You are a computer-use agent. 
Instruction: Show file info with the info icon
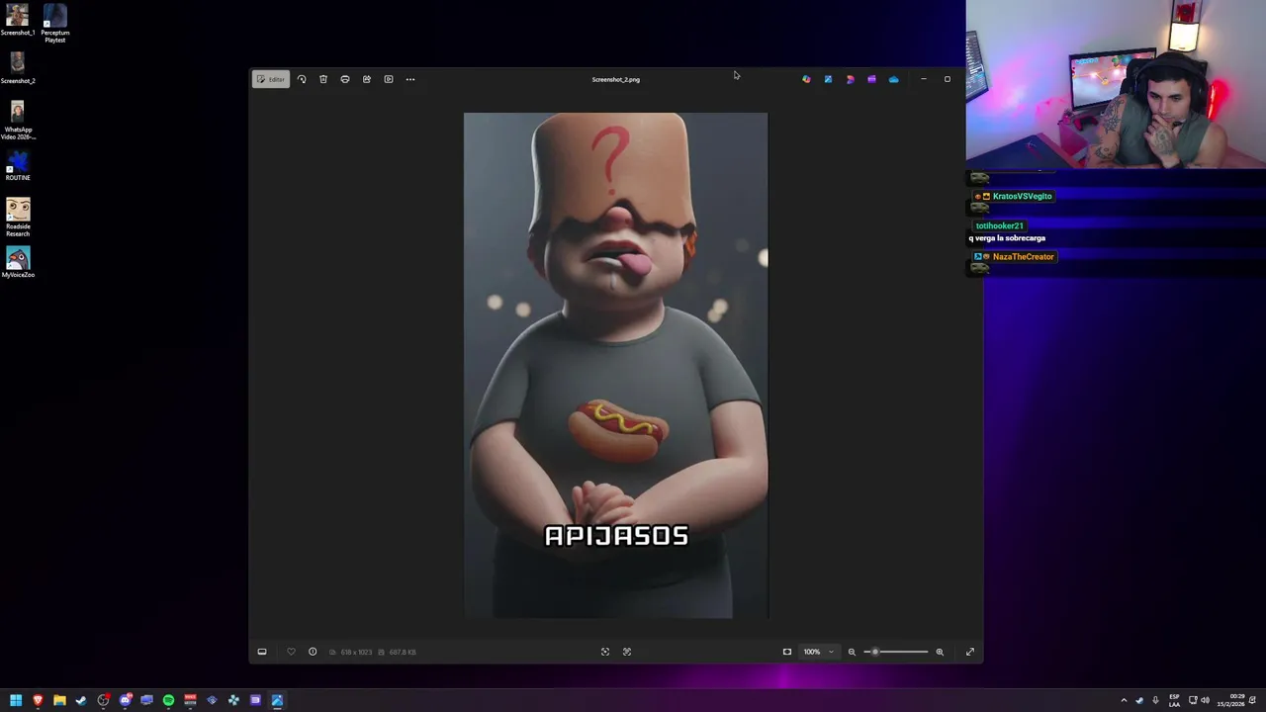click(x=313, y=652)
